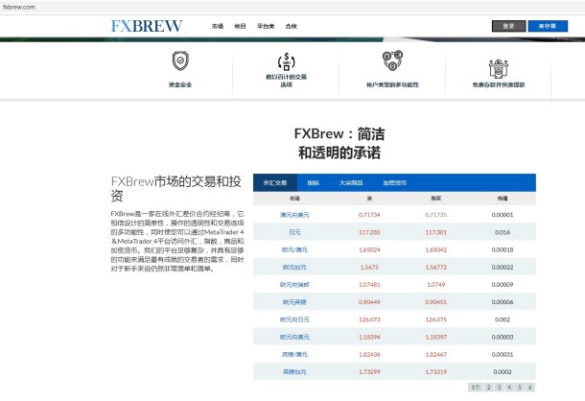This screenshot has width=585, height=401.
Task: Go to pagination page 1
Action: point(476,388)
